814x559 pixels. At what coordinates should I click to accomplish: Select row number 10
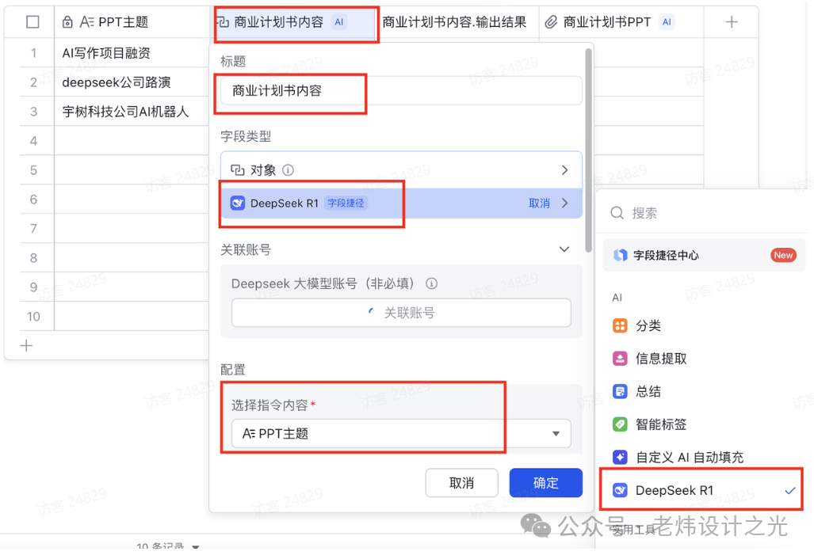[x=34, y=316]
